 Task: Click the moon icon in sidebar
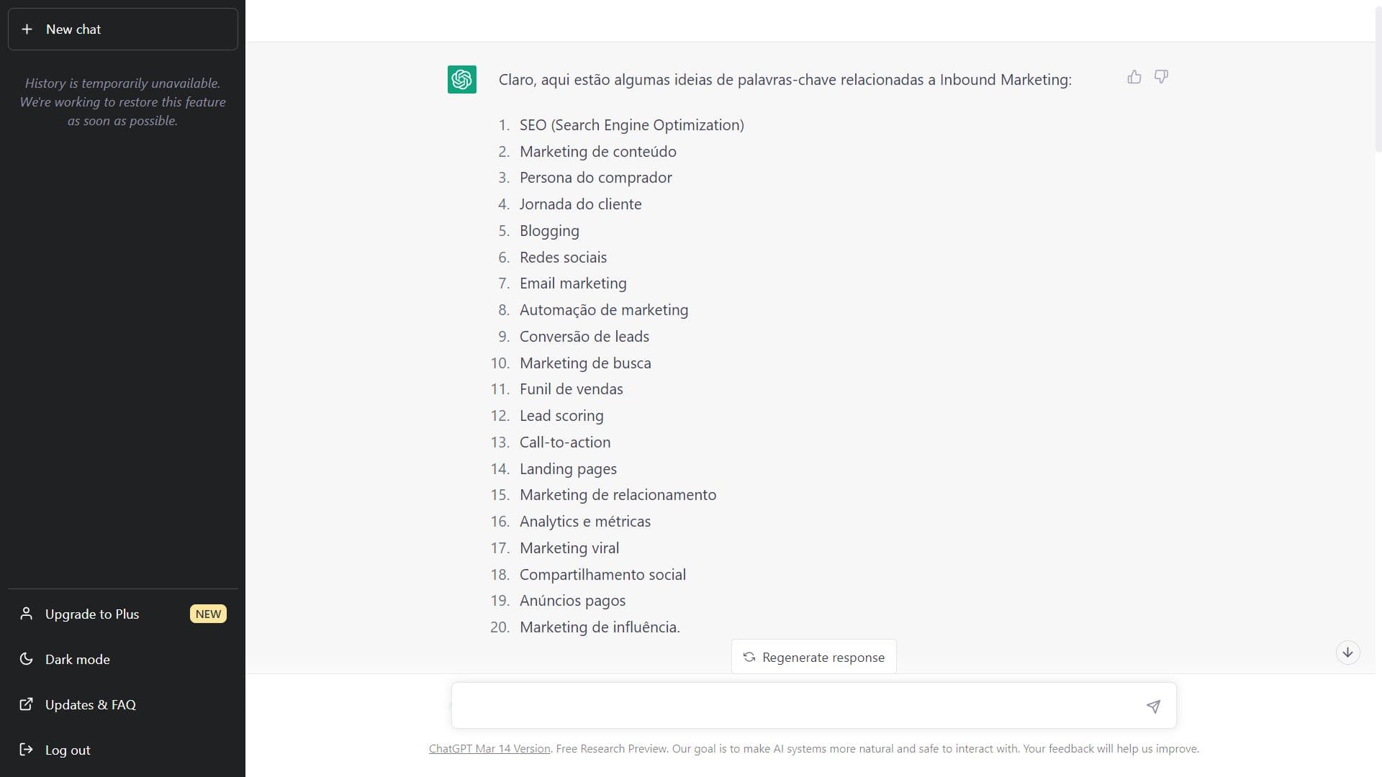click(27, 659)
